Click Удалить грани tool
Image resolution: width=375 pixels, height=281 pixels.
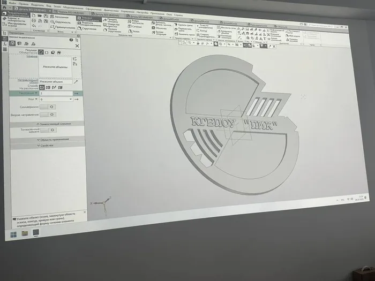coord(183,25)
